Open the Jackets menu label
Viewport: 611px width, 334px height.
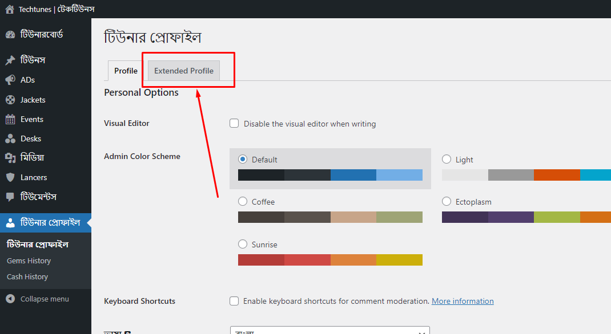pos(33,100)
